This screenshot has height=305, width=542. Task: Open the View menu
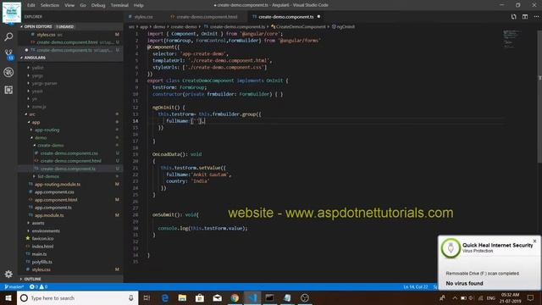[x=69, y=5]
